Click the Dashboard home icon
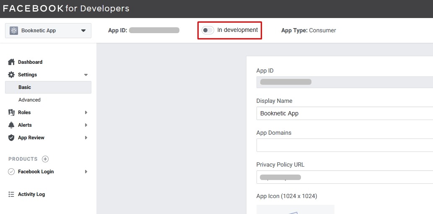Image resolution: width=433 pixels, height=214 pixels. point(11,62)
